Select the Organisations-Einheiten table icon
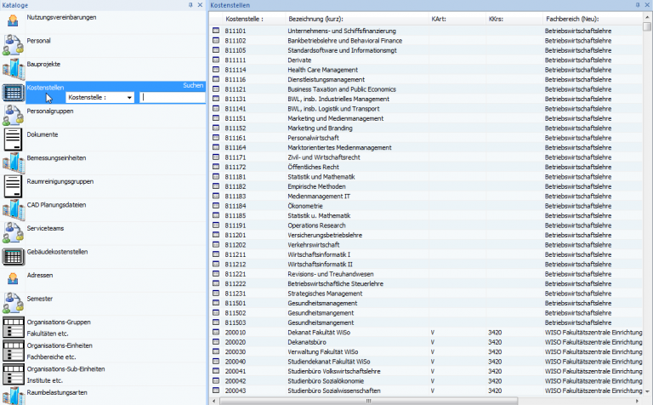653x405 pixels. [13, 351]
